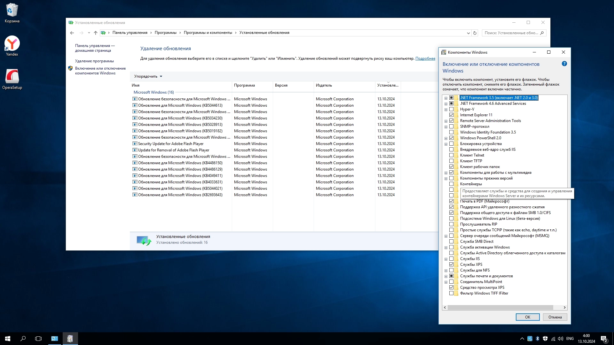The image size is (614, 345).
Task: Open the Task View taskbar icon
Action: click(x=38, y=339)
